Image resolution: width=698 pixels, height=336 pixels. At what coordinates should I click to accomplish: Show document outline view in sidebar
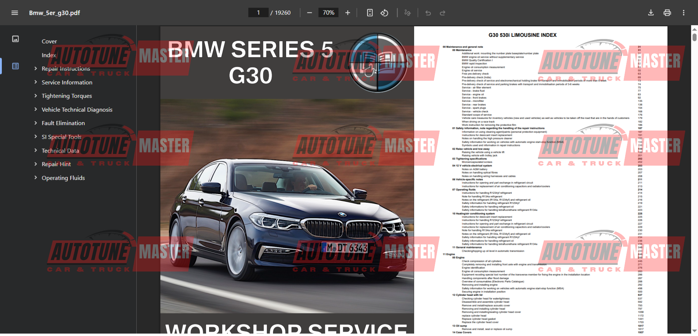pyautogui.click(x=15, y=66)
